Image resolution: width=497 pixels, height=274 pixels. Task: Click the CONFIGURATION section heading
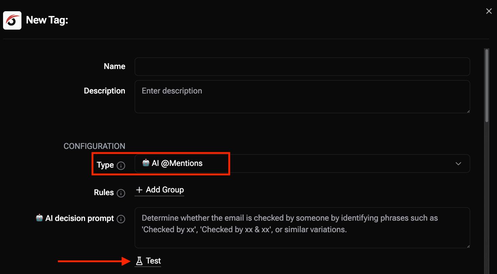[94, 146]
